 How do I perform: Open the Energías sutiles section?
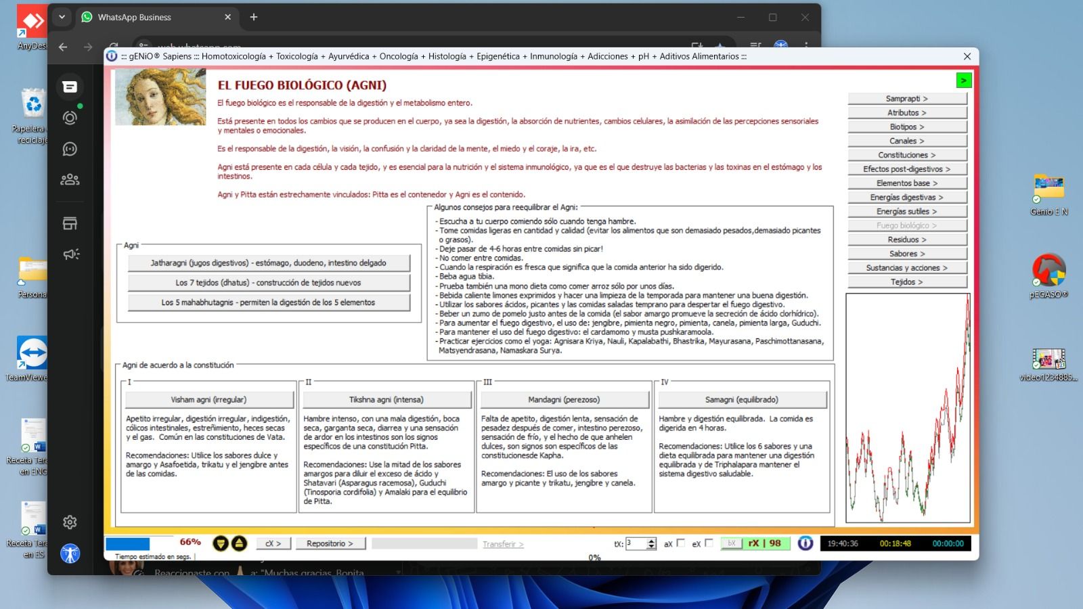coord(907,212)
